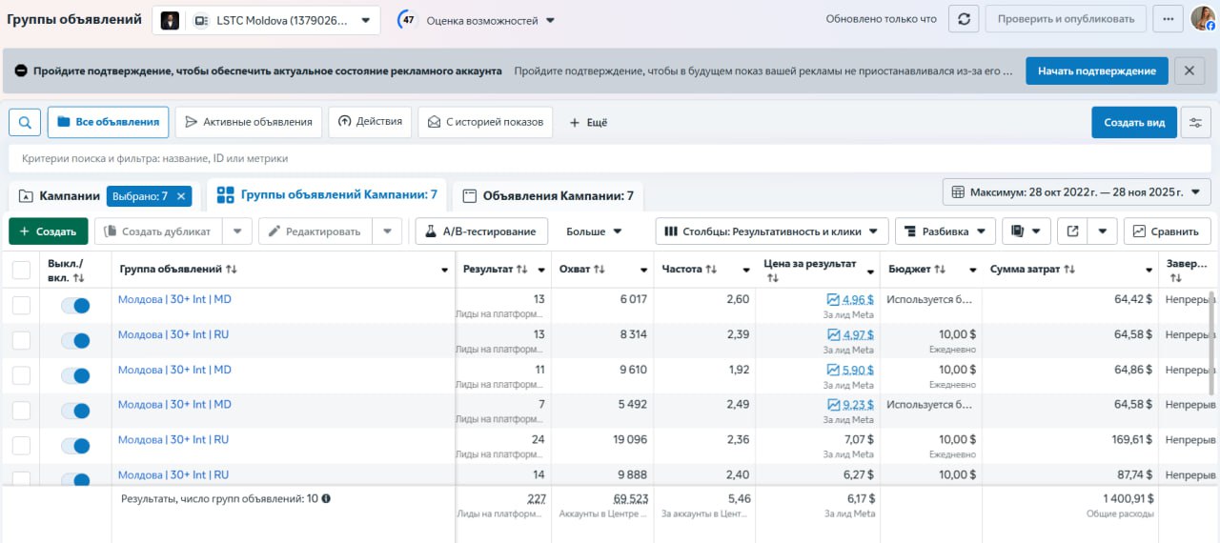Open Столбцы: Результативность и клики dropdown
Viewport: 1220px width, 543px height.
[x=772, y=231]
